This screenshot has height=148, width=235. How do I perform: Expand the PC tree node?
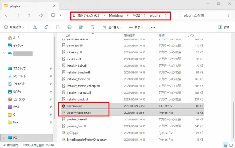pyautogui.click(x=4, y=138)
